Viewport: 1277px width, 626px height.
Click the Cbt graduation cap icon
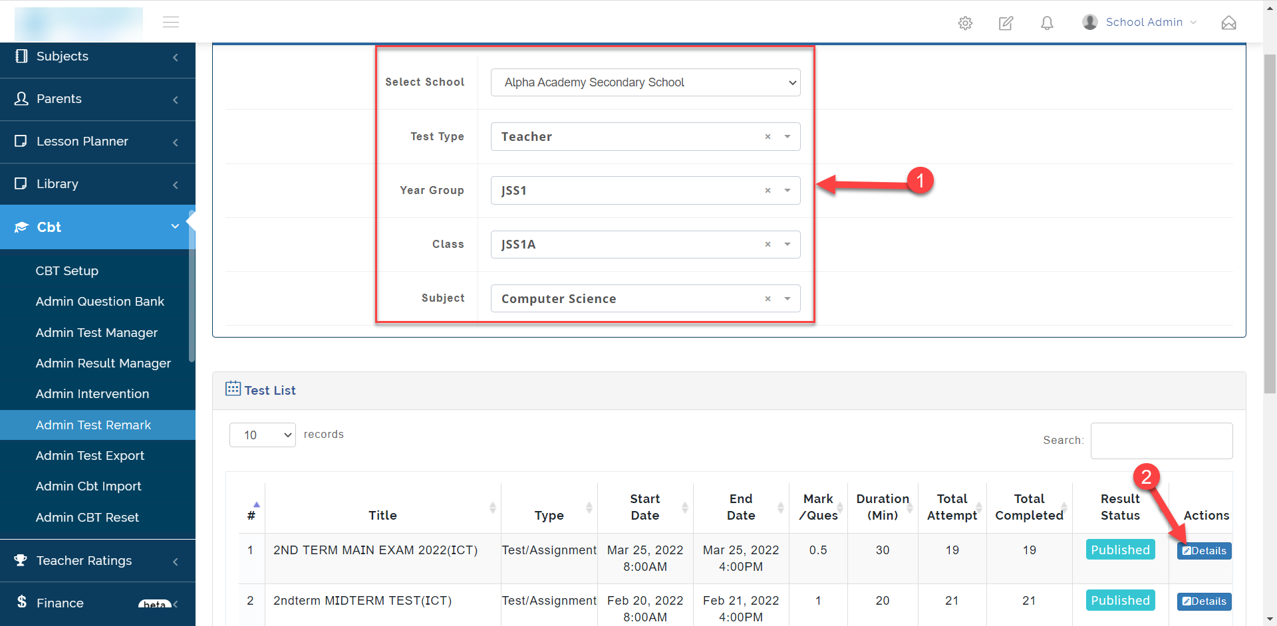(21, 227)
